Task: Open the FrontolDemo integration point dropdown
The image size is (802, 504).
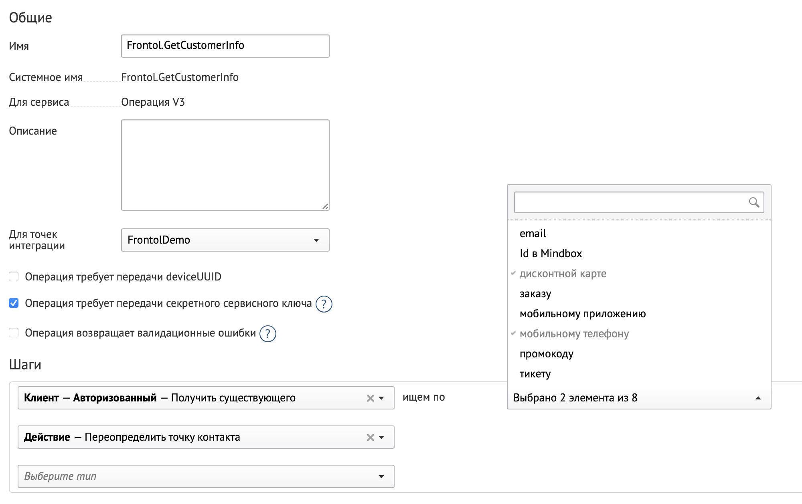Action: tap(225, 240)
